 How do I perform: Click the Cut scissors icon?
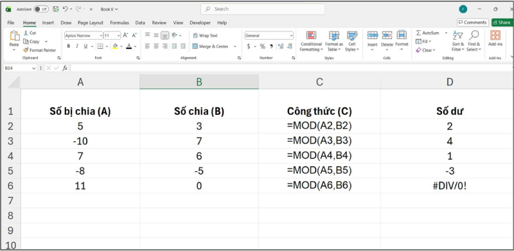(26, 33)
